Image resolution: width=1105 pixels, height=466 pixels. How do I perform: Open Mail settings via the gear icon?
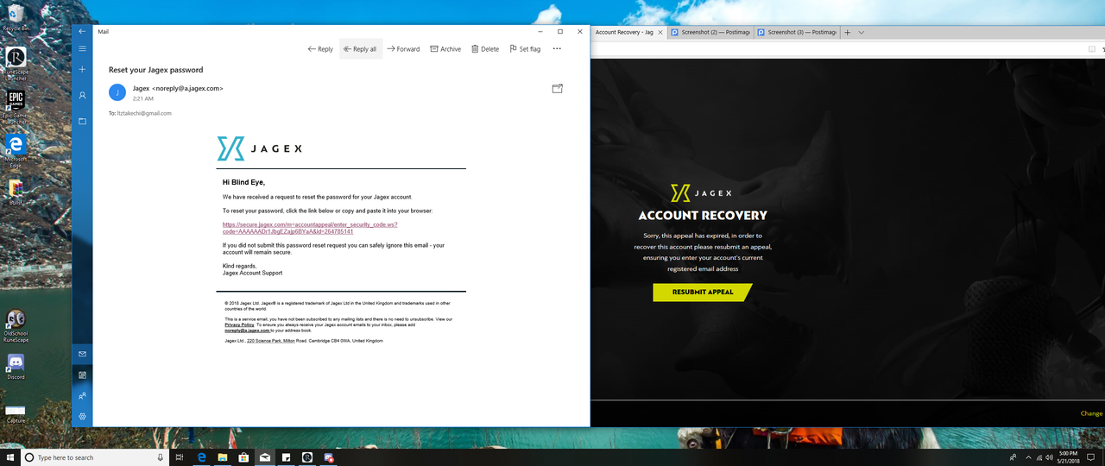[82, 416]
